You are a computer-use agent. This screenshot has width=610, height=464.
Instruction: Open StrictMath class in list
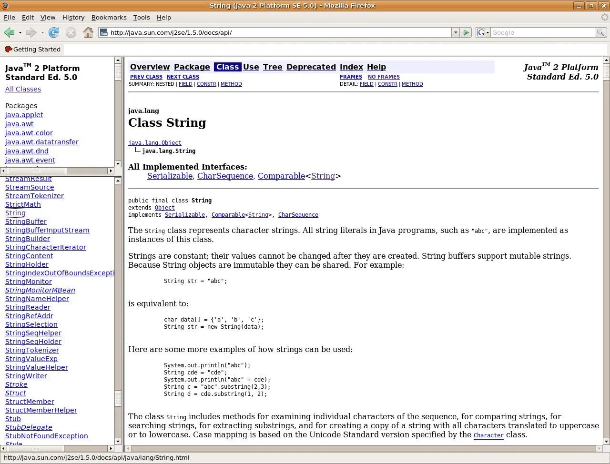[x=23, y=204]
